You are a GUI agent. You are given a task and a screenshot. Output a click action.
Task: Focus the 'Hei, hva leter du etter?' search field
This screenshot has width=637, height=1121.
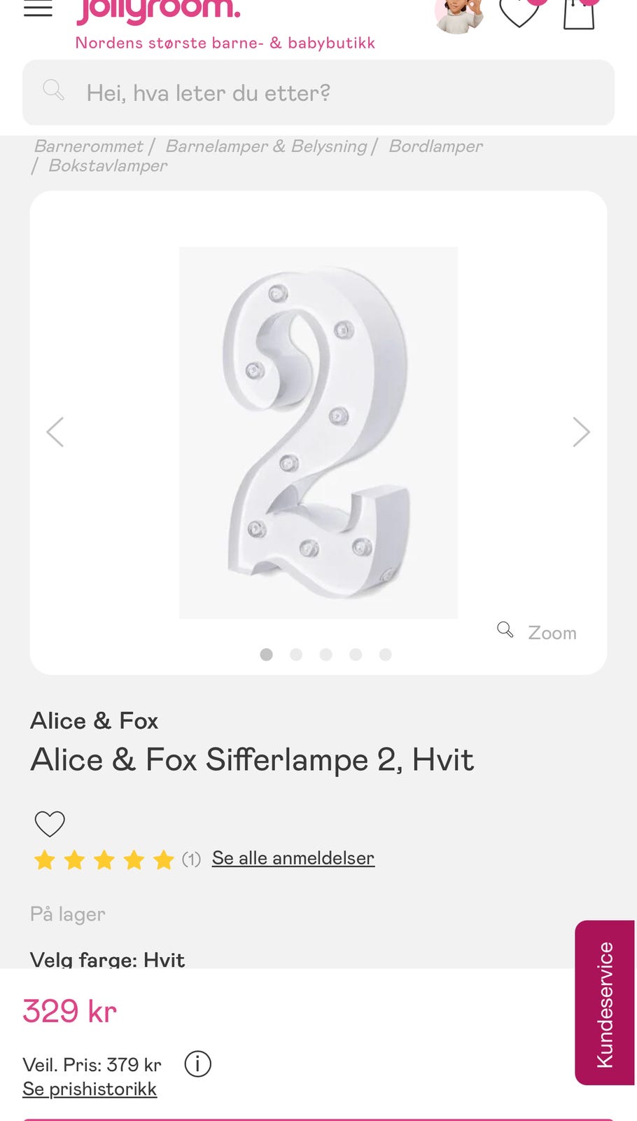pyautogui.click(x=318, y=92)
